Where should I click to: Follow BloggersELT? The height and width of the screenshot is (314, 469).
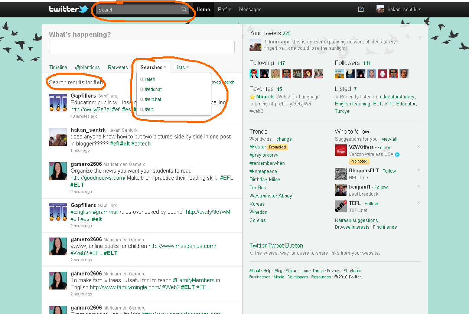tap(389, 171)
